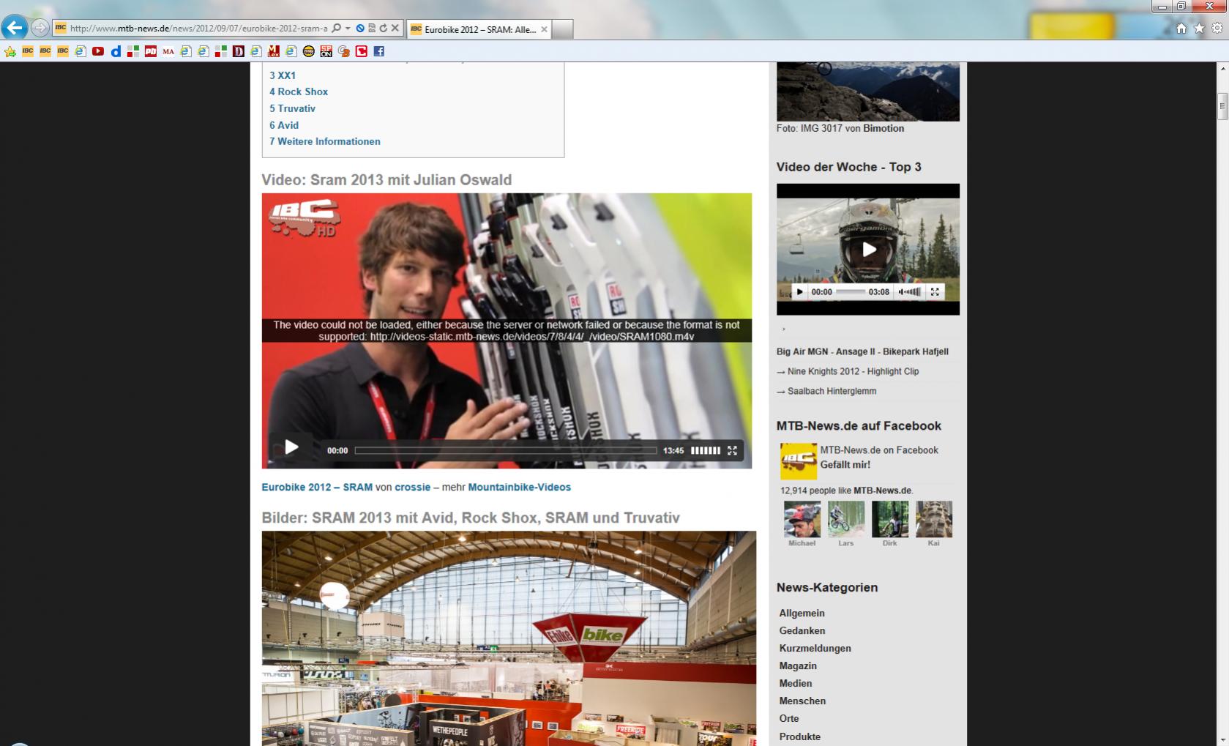Open the round yellow favorite bookmark
The image size is (1229, 746).
[x=309, y=51]
